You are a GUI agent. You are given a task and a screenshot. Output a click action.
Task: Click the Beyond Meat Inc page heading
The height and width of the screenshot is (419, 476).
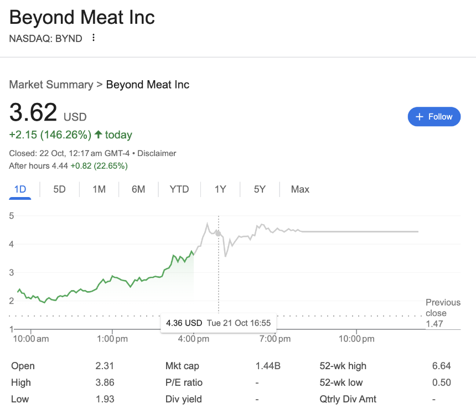tap(82, 17)
